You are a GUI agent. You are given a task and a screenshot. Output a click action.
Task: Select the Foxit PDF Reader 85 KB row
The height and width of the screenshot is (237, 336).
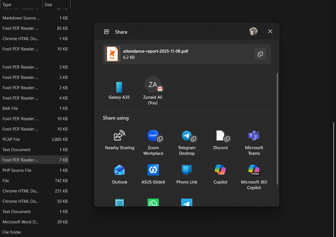[x=35, y=28]
